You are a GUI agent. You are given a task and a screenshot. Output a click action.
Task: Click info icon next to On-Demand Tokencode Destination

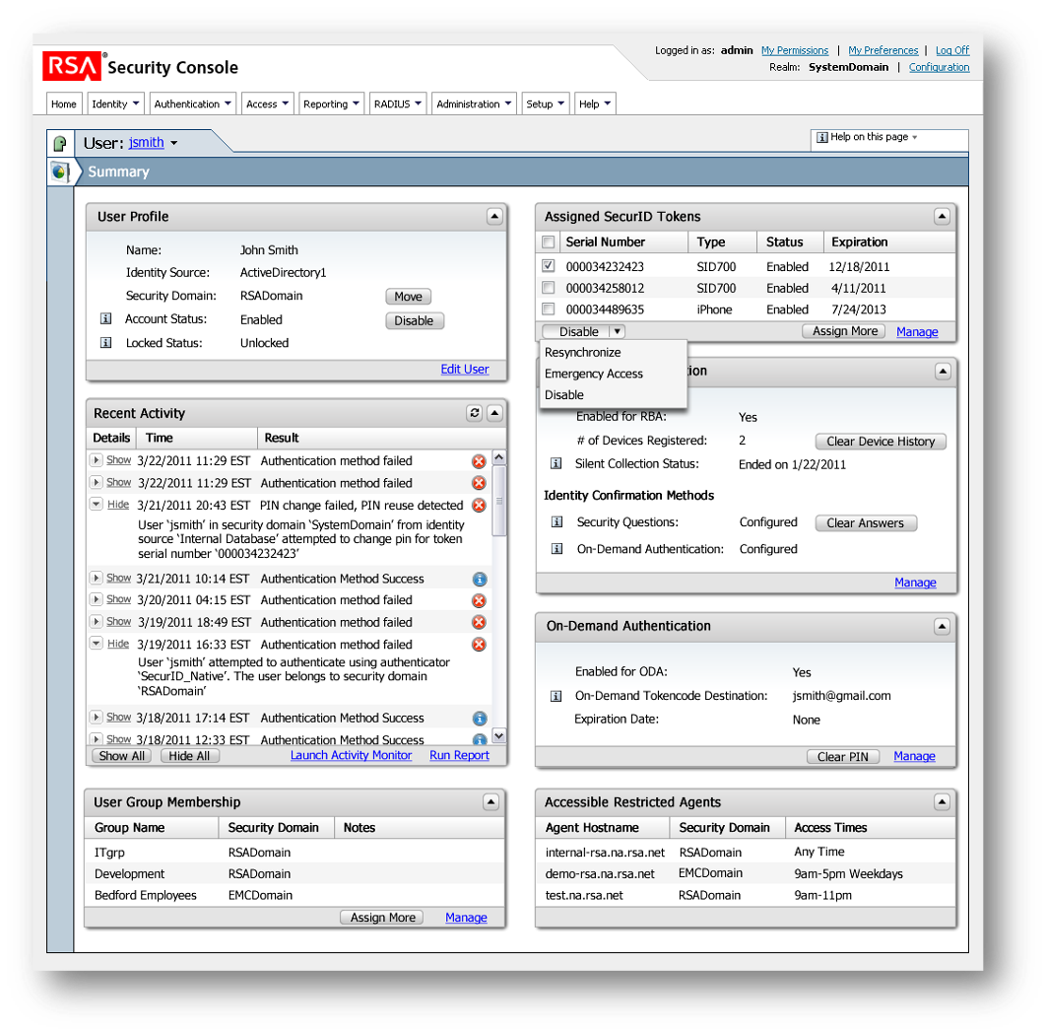pyautogui.click(x=556, y=696)
